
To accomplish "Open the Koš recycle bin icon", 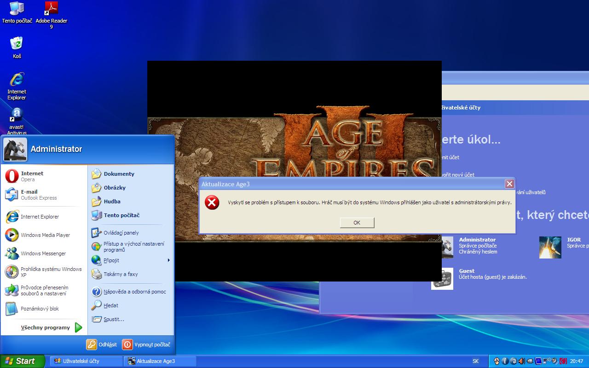I will (x=17, y=44).
